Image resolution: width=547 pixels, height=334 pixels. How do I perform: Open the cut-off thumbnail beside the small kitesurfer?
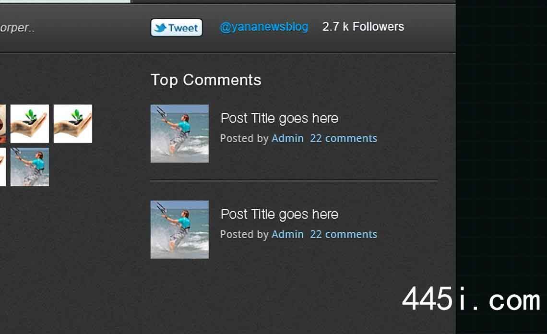tap(3, 167)
